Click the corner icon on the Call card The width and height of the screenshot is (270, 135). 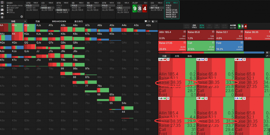coord(213,43)
